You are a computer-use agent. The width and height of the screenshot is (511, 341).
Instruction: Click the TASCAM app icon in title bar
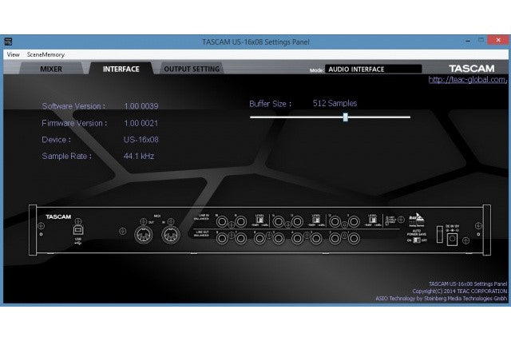tap(8, 42)
